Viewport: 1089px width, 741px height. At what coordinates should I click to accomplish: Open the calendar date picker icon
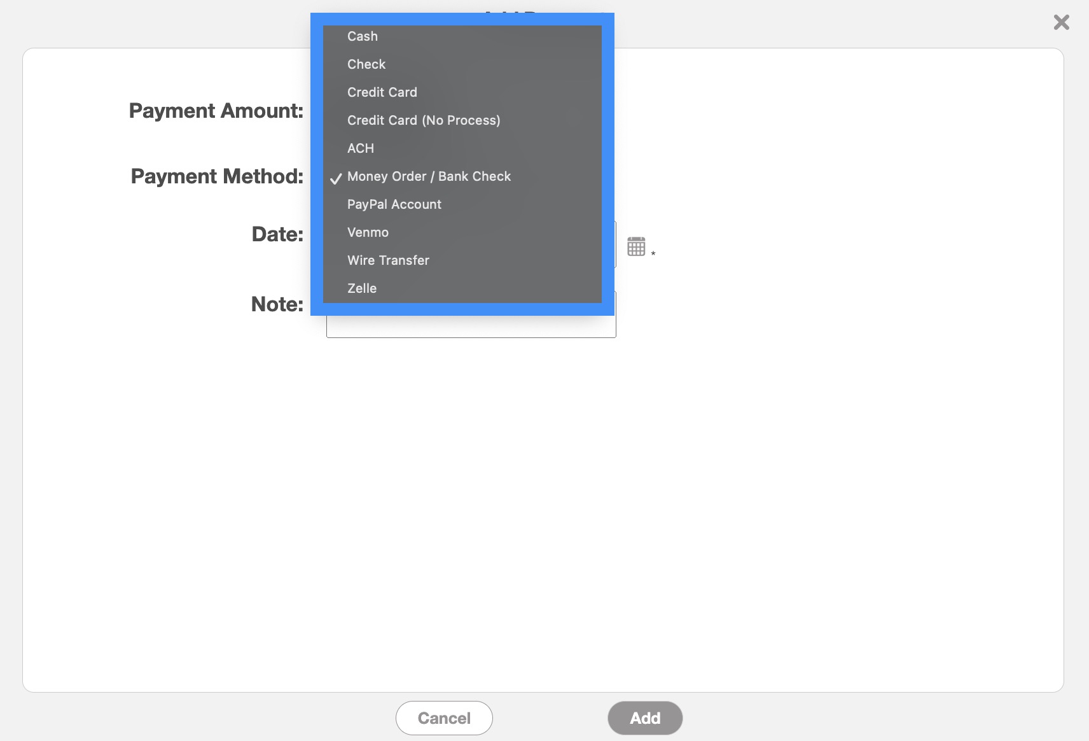pyautogui.click(x=635, y=246)
